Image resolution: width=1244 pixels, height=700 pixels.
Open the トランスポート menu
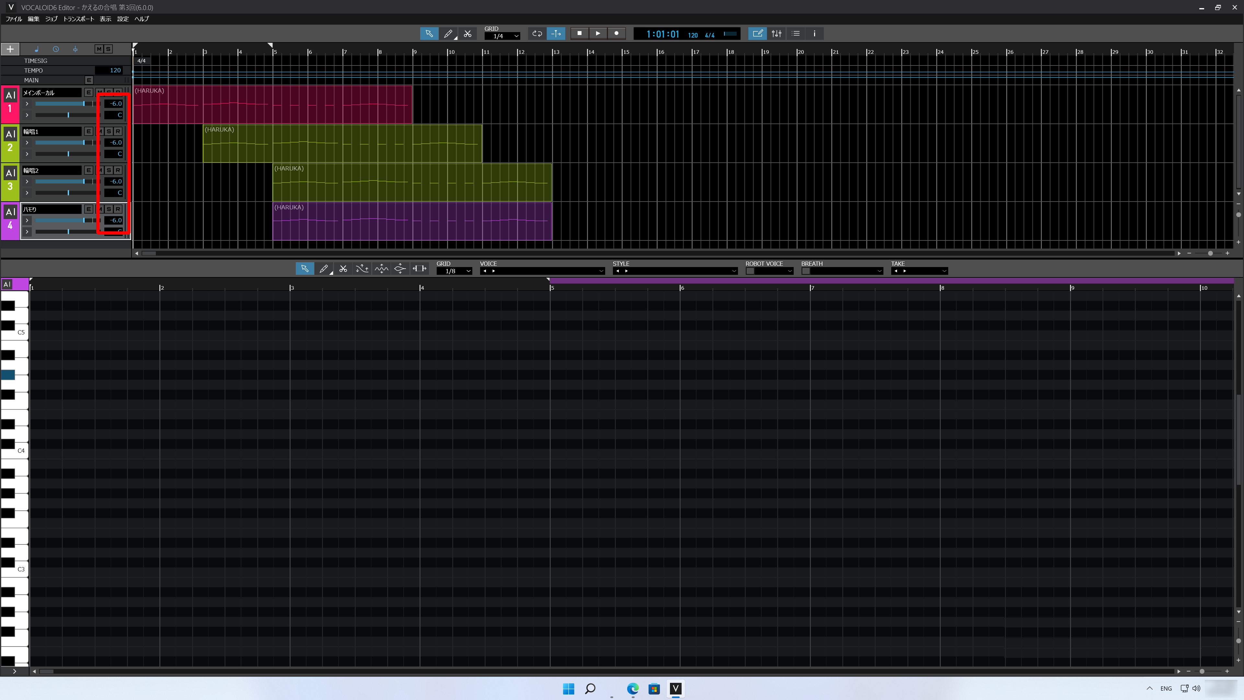tap(78, 19)
